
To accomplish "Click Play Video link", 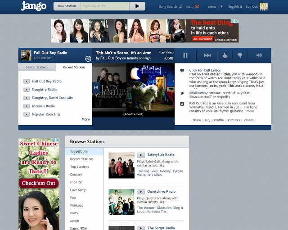I will pyautogui.click(x=166, y=52).
